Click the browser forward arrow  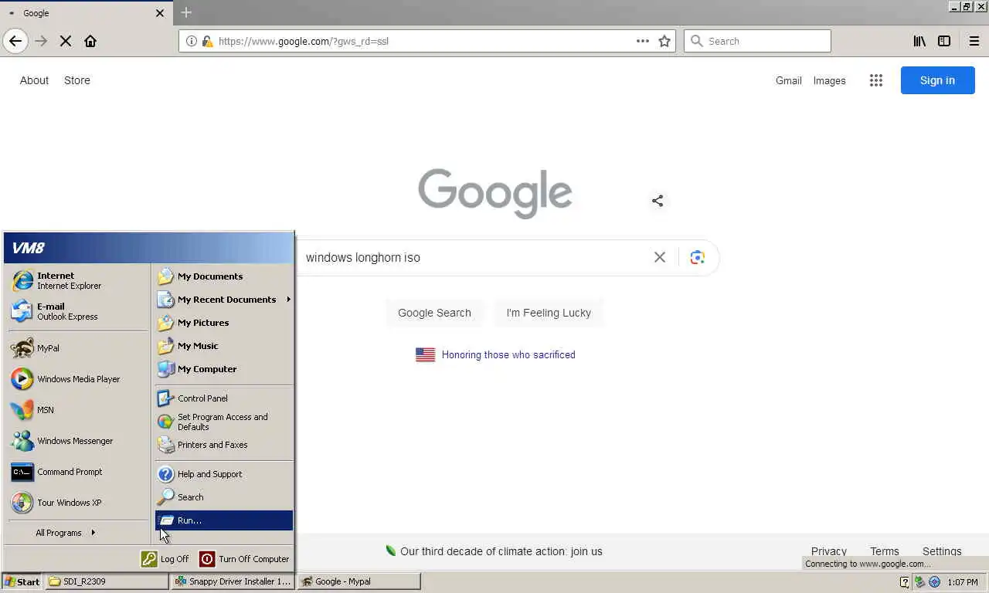point(41,41)
